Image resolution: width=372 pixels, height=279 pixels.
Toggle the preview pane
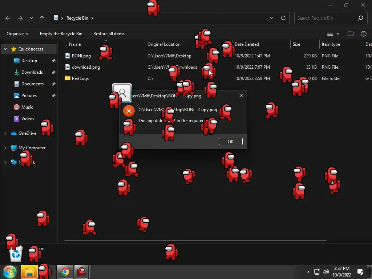click(351, 34)
